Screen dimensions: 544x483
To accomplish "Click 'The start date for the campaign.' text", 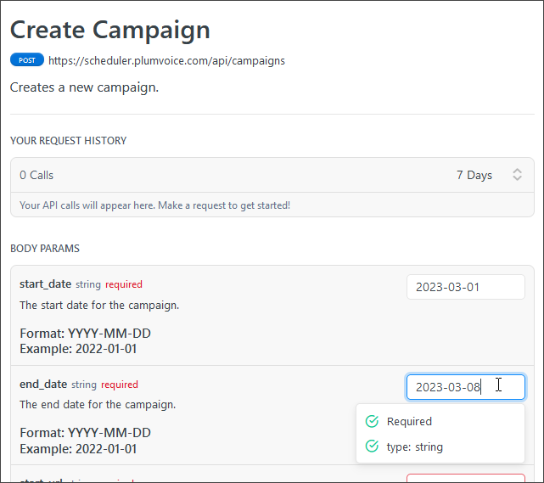I will (x=99, y=306).
